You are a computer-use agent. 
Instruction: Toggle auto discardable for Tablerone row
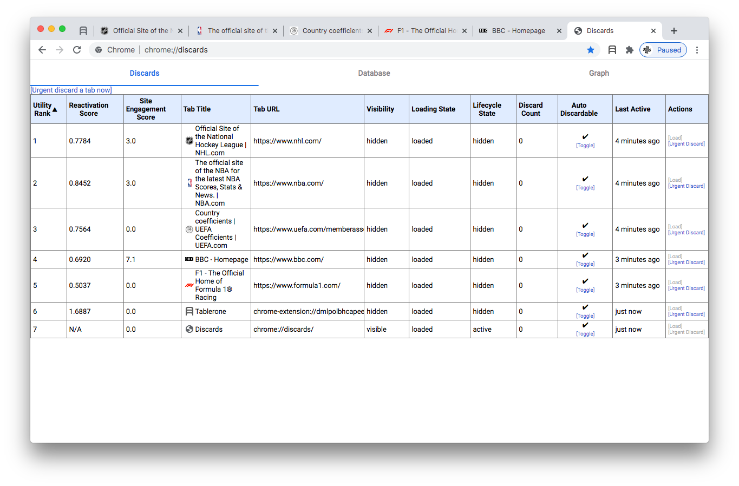click(x=585, y=316)
